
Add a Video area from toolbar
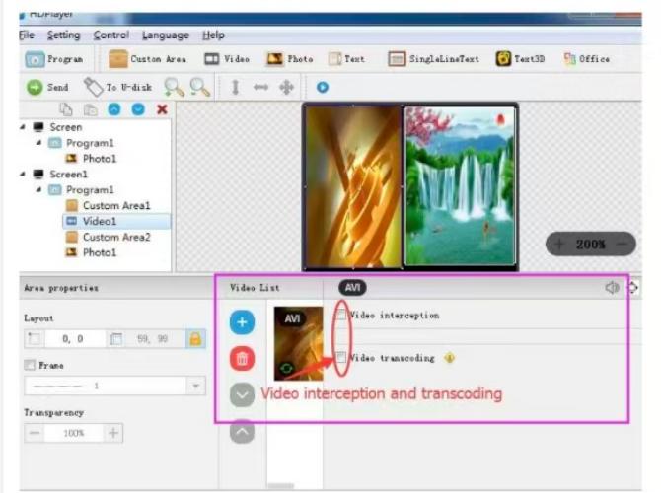click(212, 59)
